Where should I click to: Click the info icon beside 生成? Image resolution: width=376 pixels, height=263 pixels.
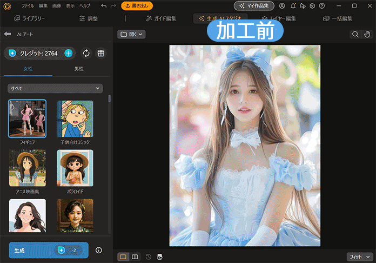coord(98,250)
